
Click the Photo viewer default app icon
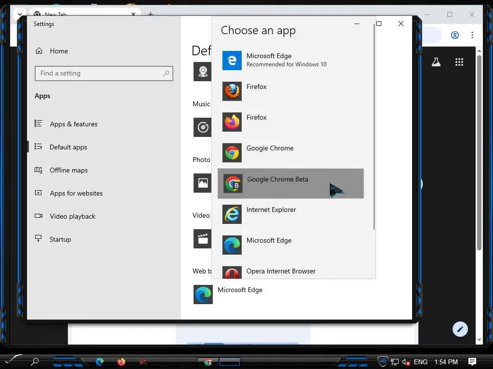tap(203, 183)
